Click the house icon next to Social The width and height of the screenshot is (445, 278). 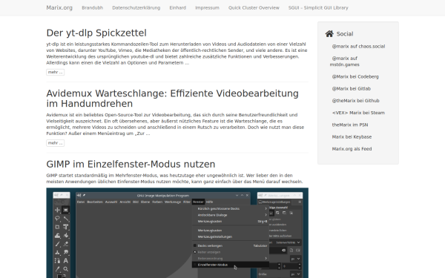tap(329, 34)
